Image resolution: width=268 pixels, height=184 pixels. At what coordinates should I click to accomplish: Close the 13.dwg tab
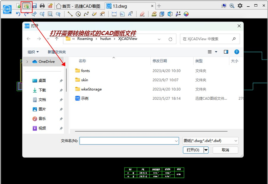(152, 6)
